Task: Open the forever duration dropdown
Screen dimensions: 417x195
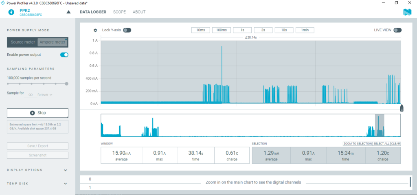Action: (x=45, y=94)
